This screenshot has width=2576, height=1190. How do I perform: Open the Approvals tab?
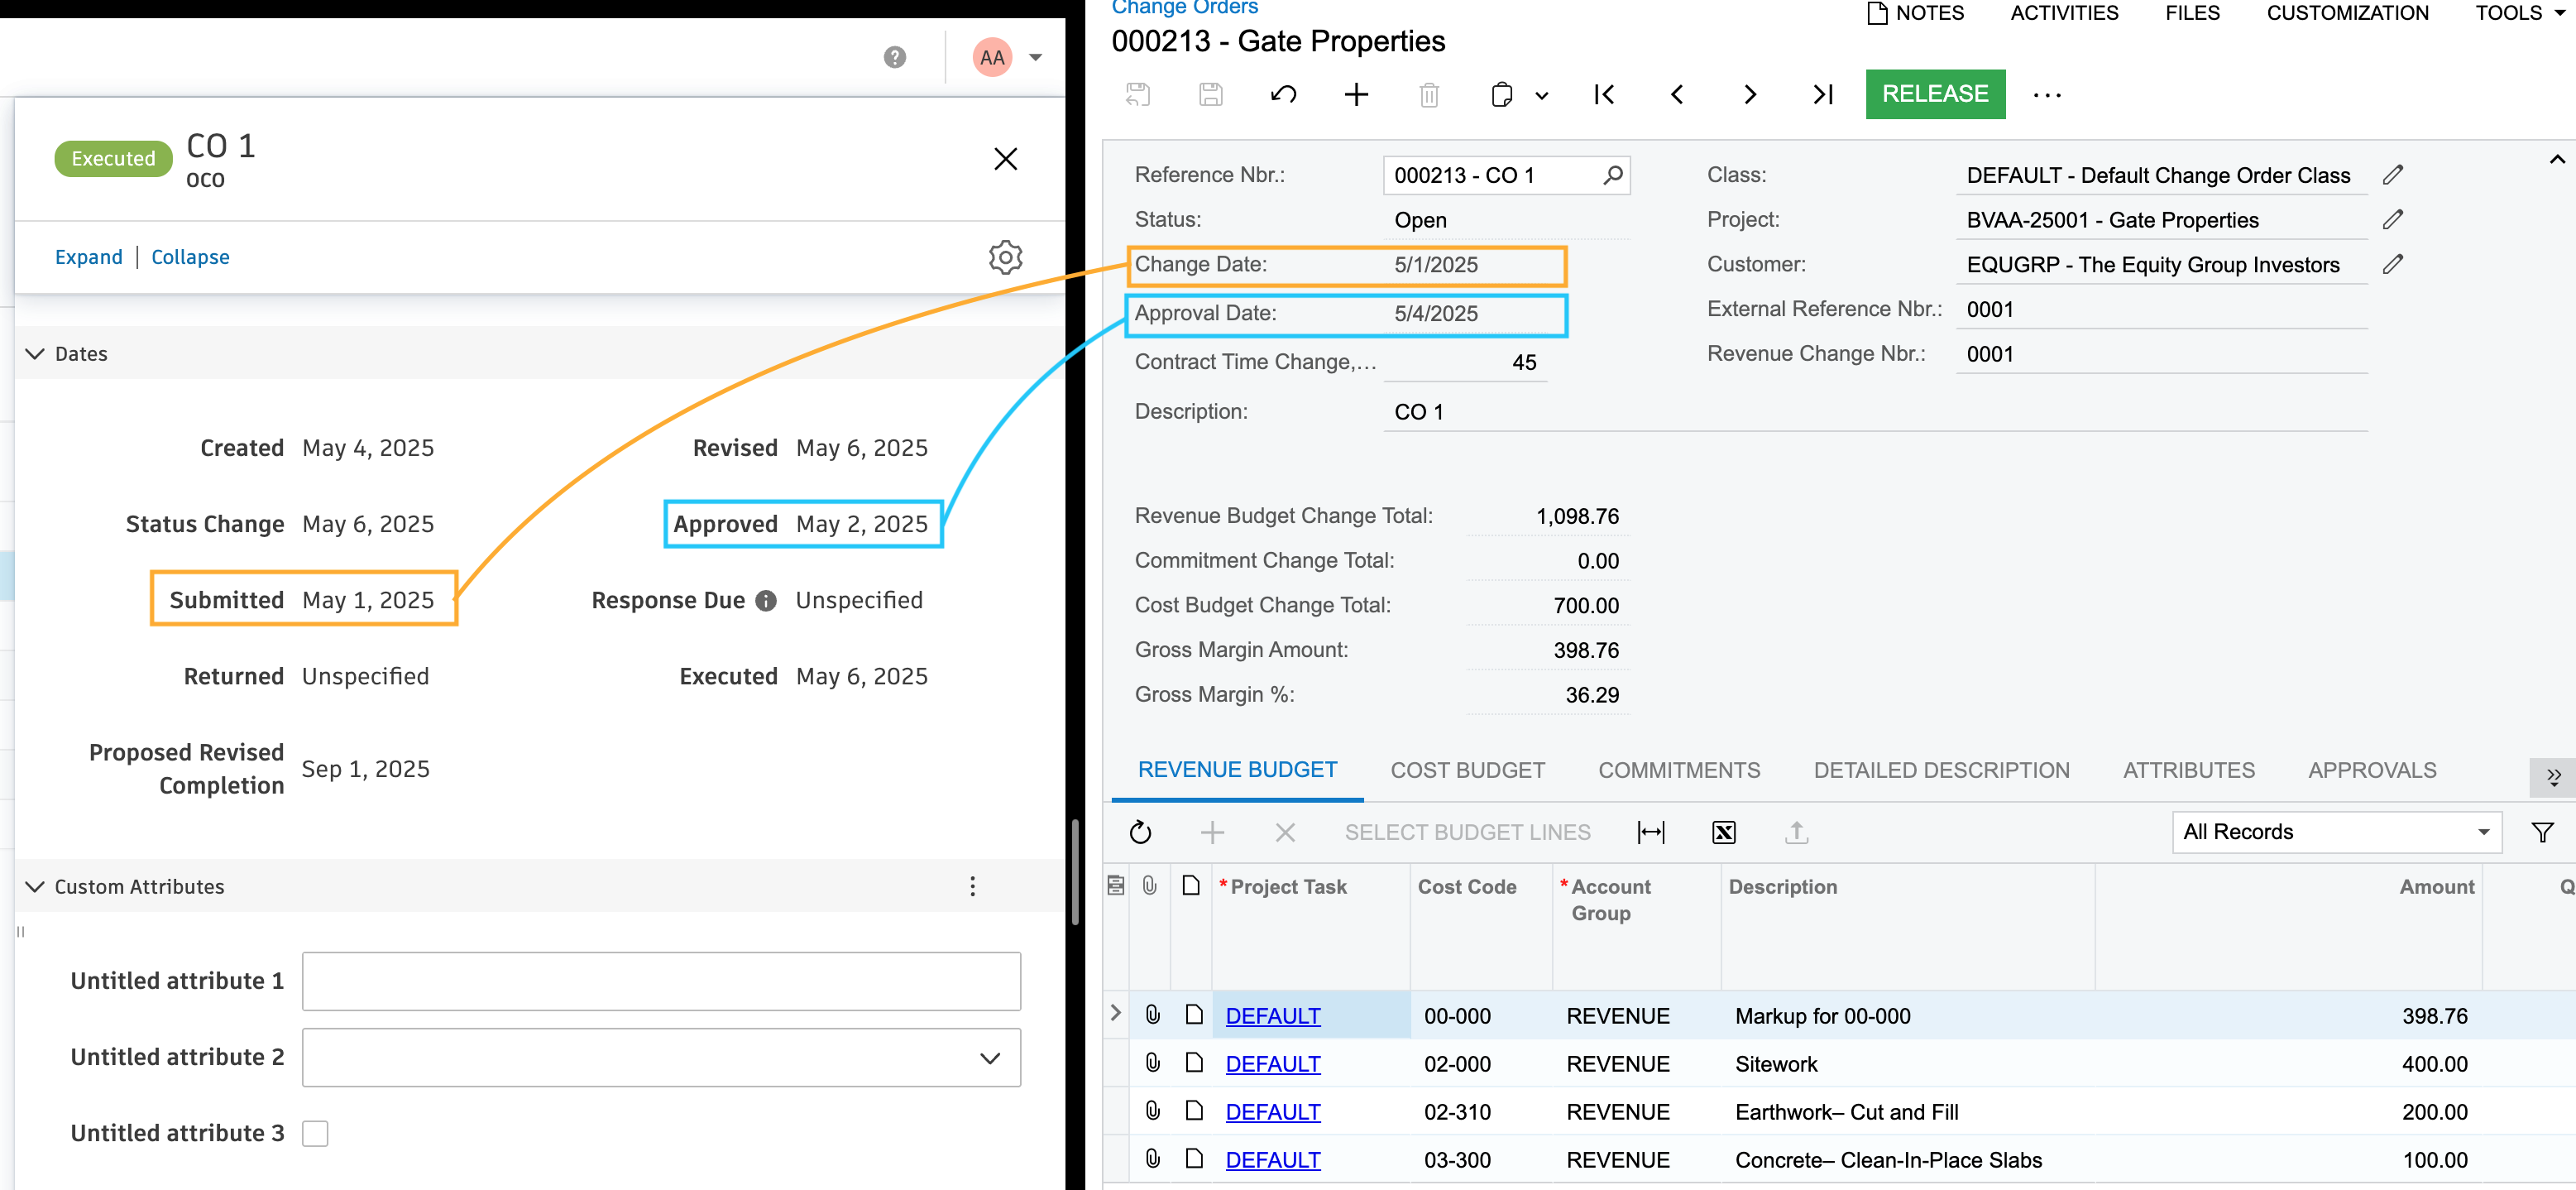(x=2371, y=770)
